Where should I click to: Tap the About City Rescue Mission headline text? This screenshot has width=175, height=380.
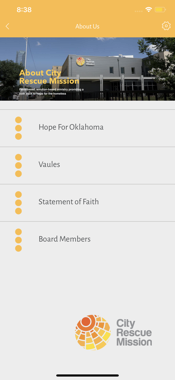(x=49, y=77)
